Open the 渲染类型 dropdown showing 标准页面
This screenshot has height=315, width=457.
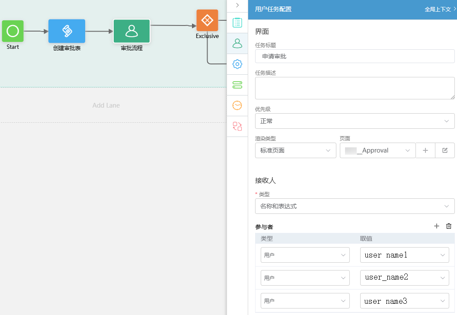(x=296, y=150)
